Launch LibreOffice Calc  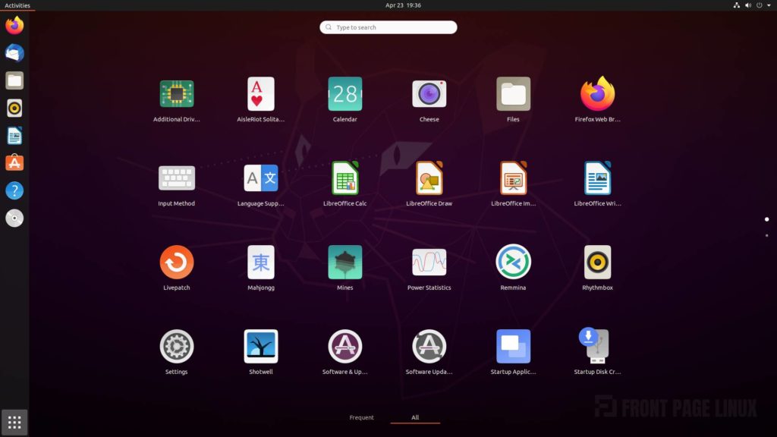345,178
